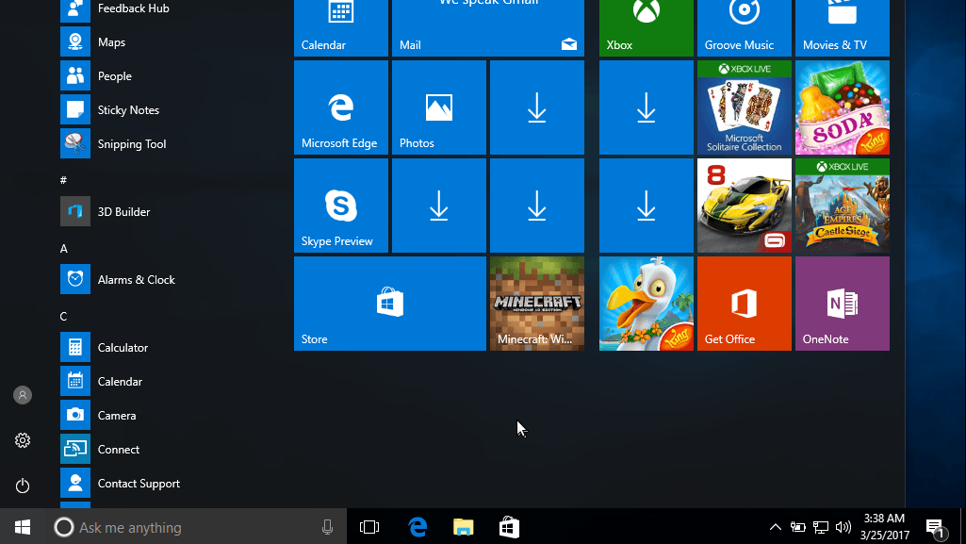Screen dimensions: 966x544
Task: Open the Store tile
Action: click(x=390, y=303)
